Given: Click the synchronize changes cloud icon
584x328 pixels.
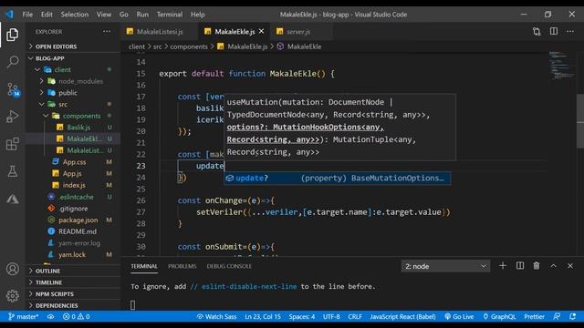Looking at the screenshot, I should tap(50, 316).
